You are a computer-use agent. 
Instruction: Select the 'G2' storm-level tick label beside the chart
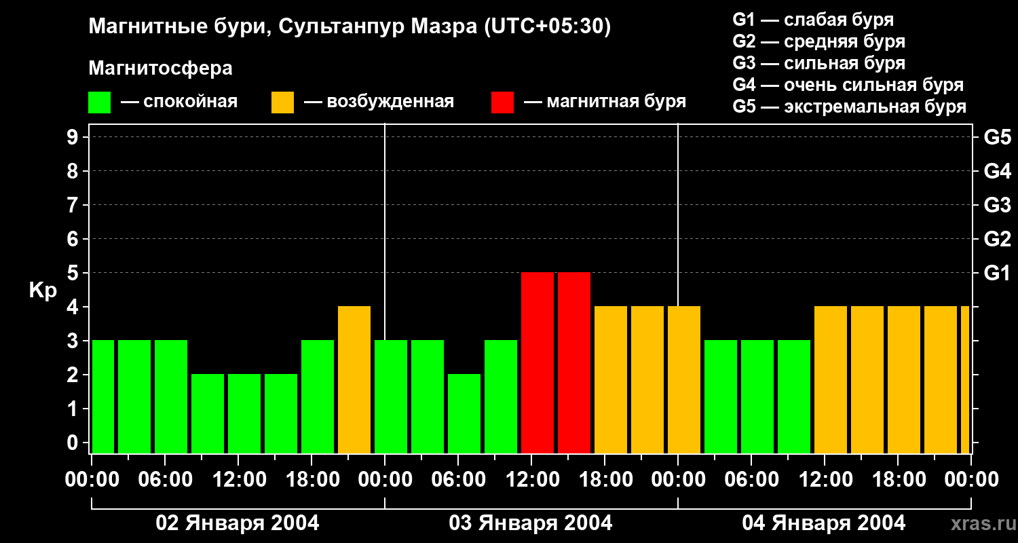[997, 239]
